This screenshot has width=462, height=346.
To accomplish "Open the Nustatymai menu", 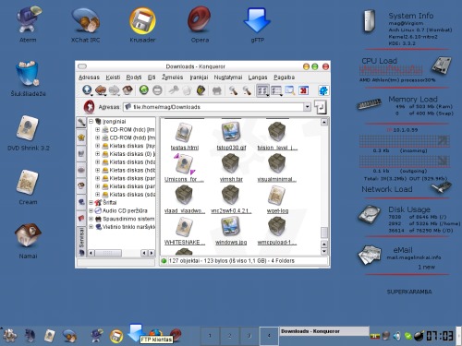I will (228, 78).
